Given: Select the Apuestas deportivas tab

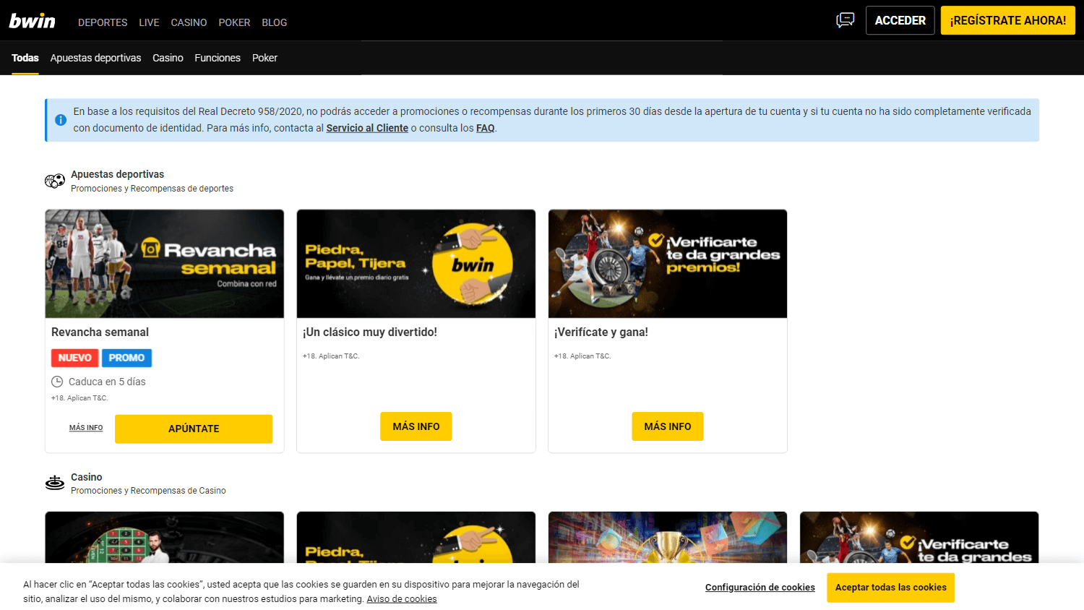Looking at the screenshot, I should pyautogui.click(x=95, y=58).
